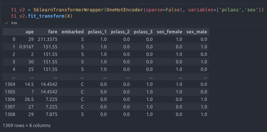
Task: Click the missing age '?' in row 1305
Action: click(x=32, y=92)
